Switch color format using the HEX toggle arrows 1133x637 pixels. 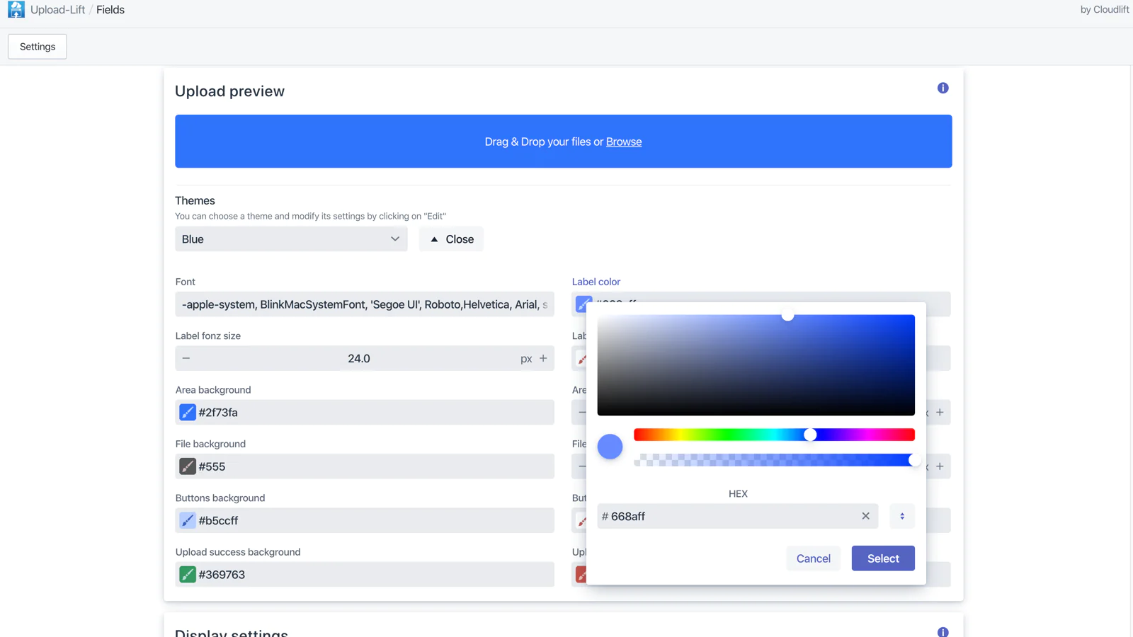pyautogui.click(x=902, y=516)
